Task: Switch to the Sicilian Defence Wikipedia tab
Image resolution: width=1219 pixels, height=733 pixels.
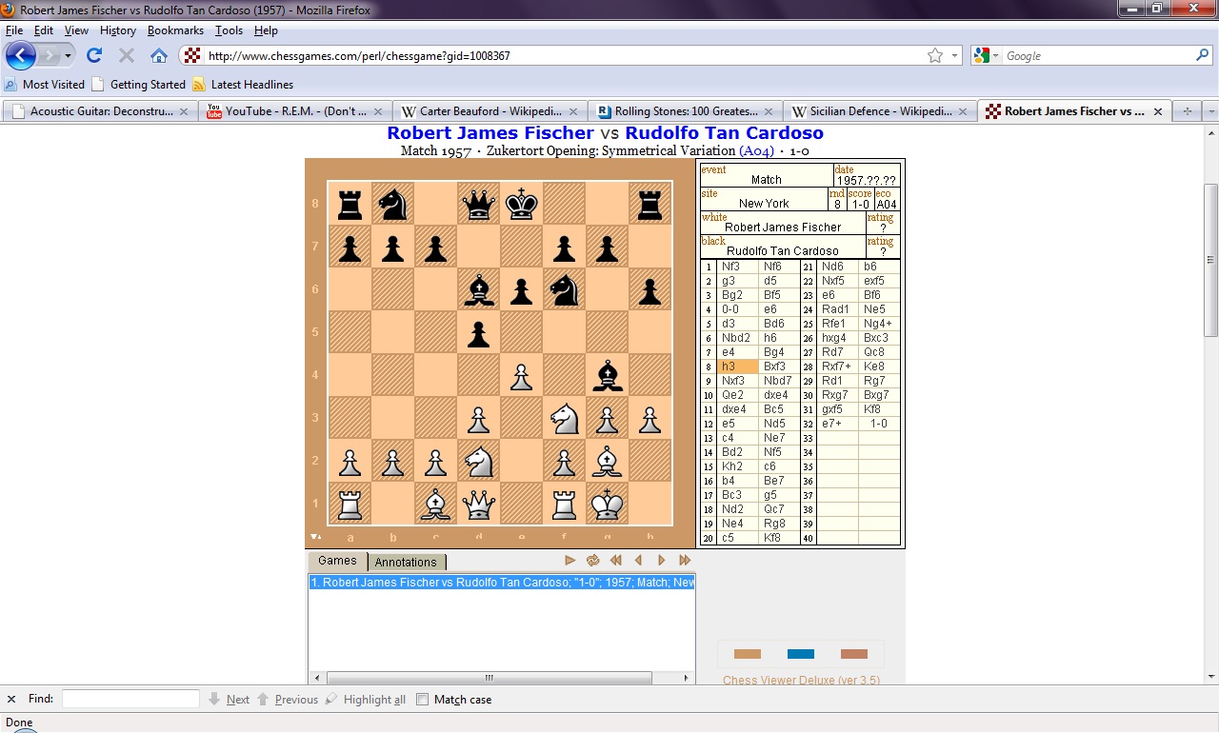Action: point(881,111)
